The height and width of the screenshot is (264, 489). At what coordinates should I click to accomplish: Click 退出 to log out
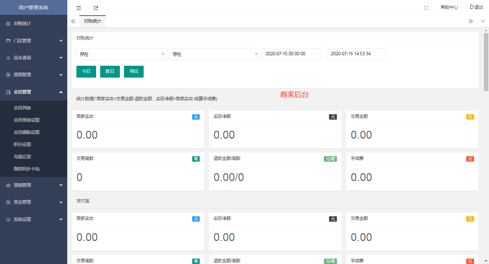(476, 7)
